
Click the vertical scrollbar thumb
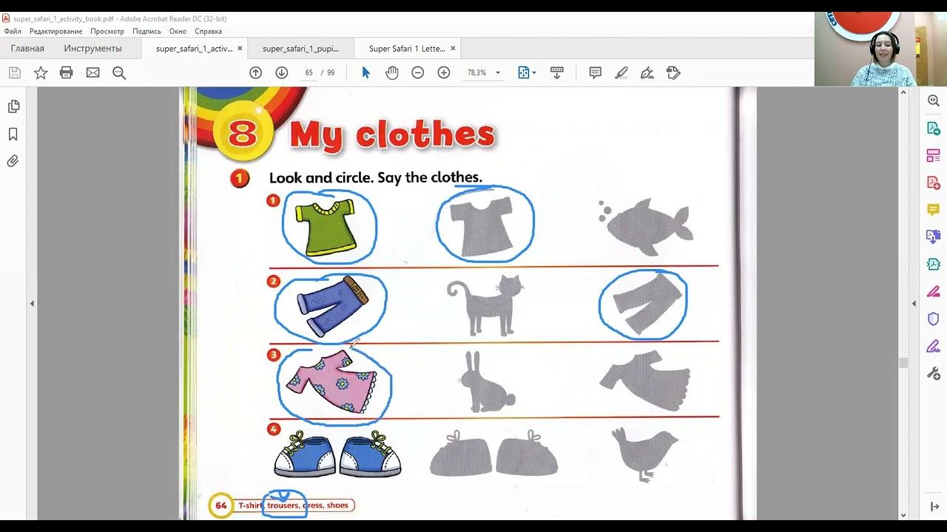tap(903, 363)
